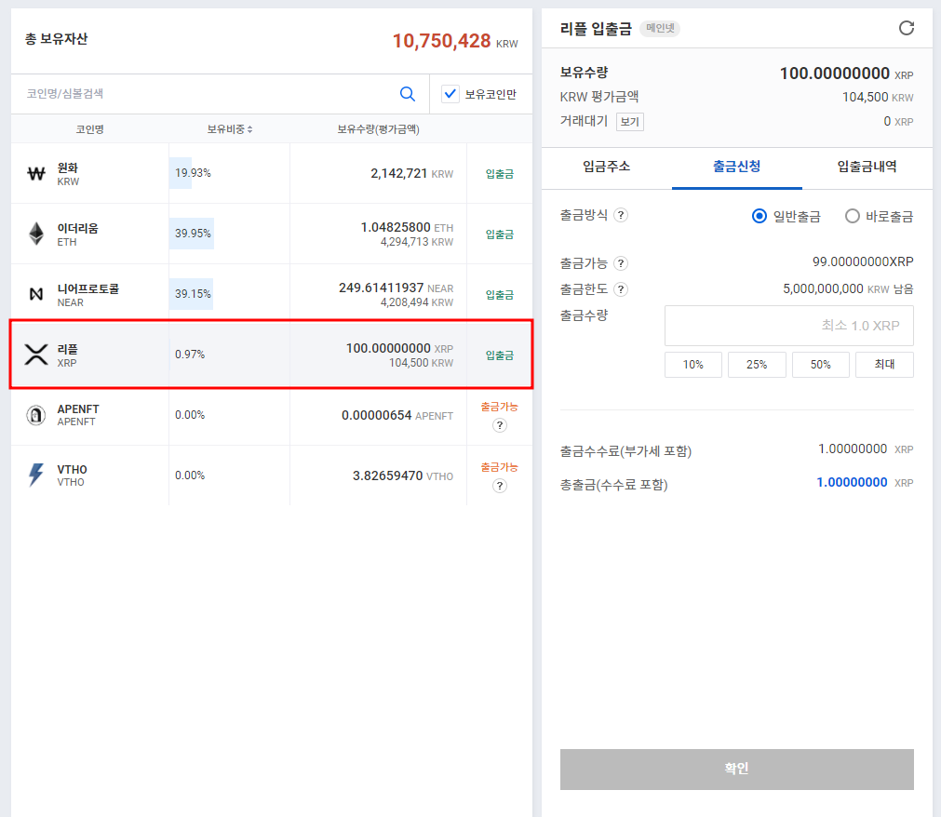Click the NEAR protocol coin icon
Screen dimensions: 941x817
pyautogui.click(x=36, y=294)
